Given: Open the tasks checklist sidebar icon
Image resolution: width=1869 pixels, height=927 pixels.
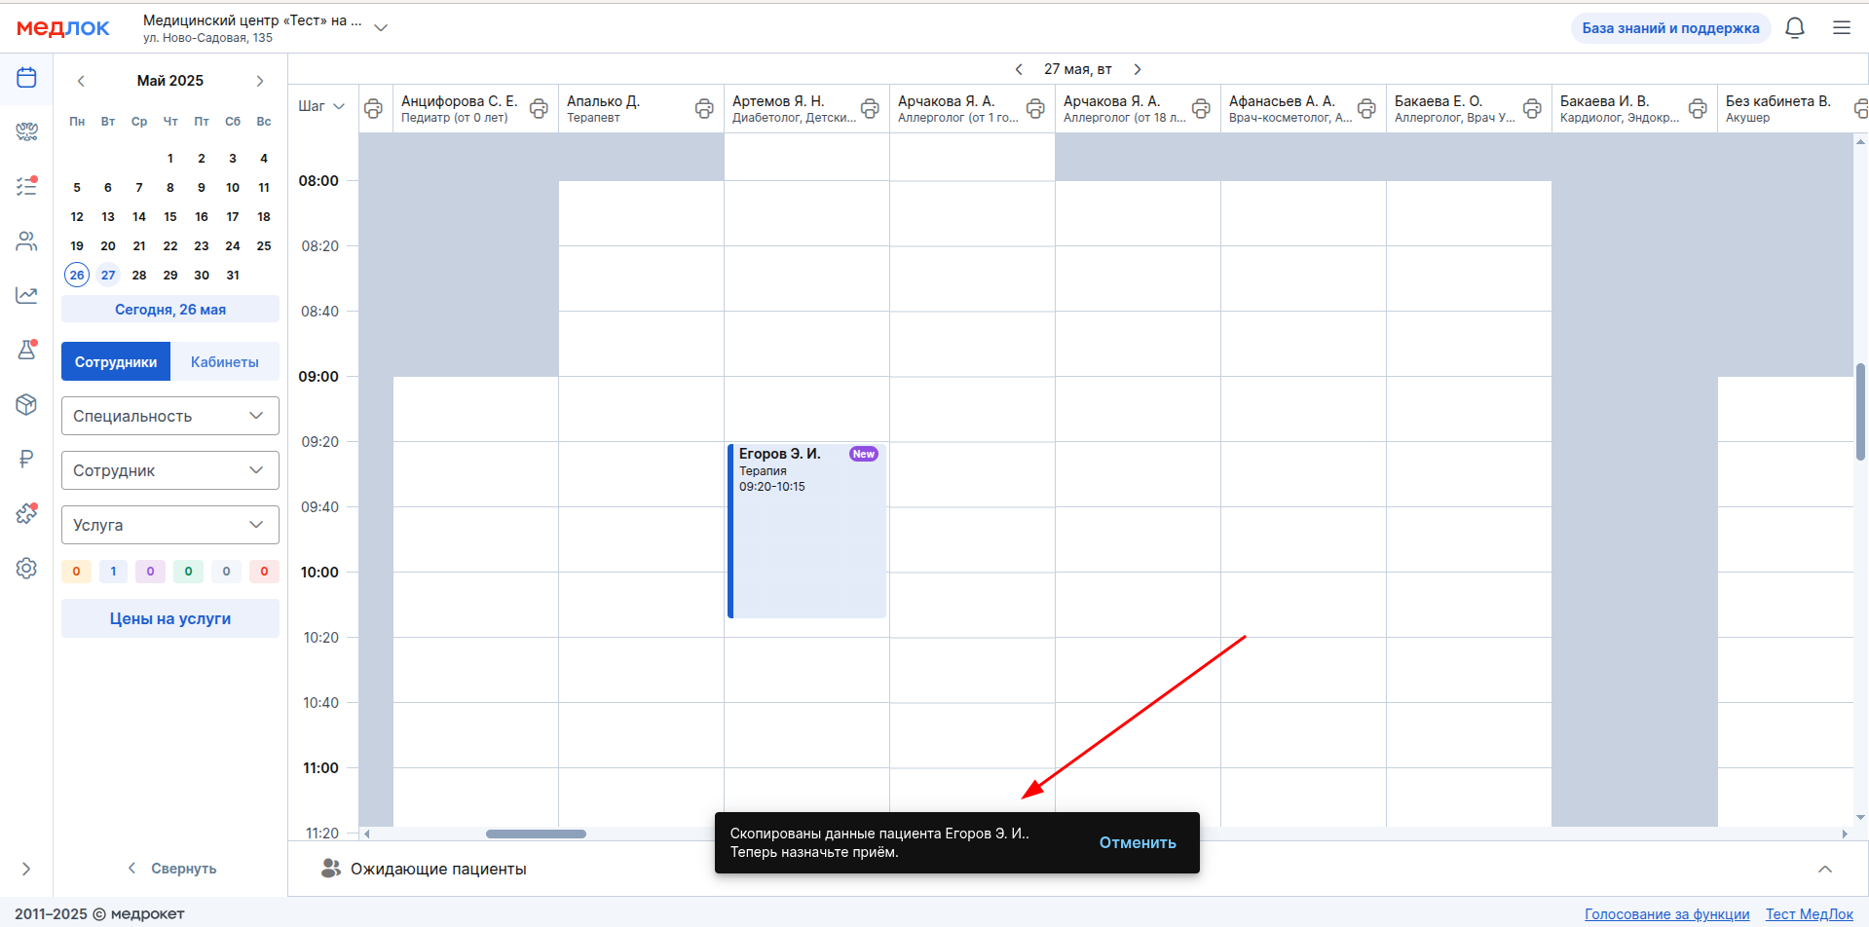Looking at the screenshot, I should click(26, 186).
